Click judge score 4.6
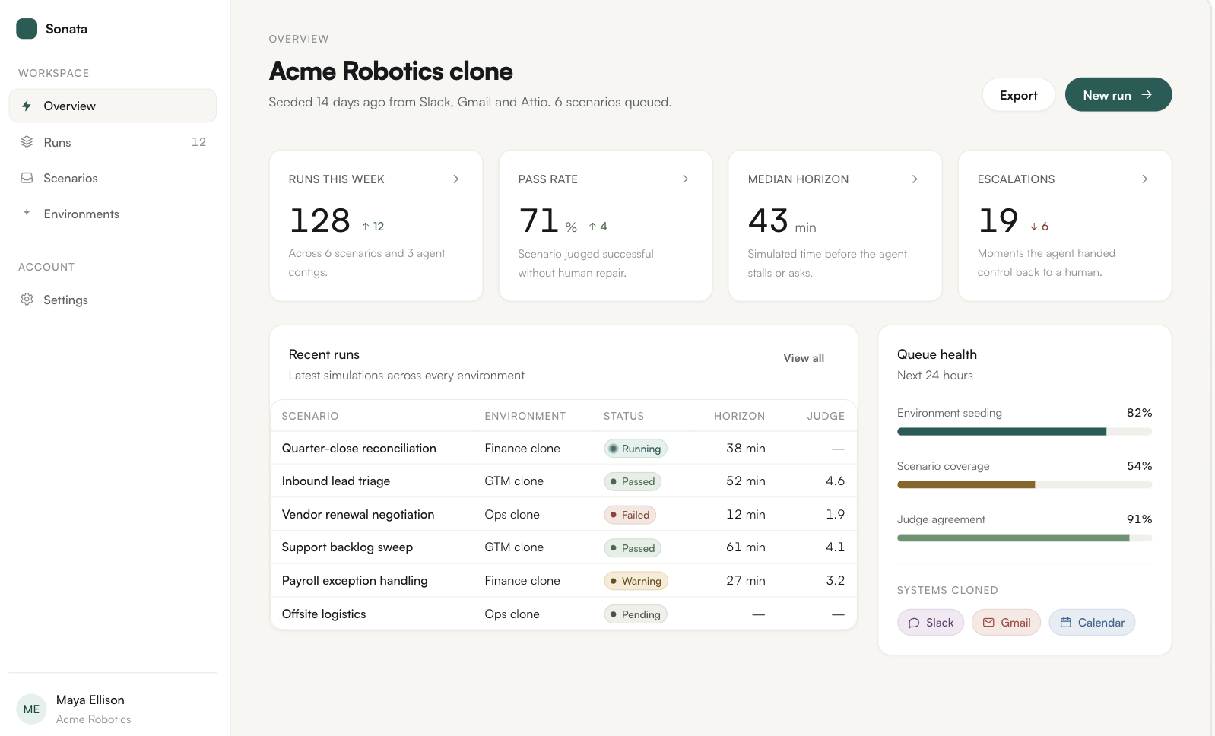The height and width of the screenshot is (736, 1215). click(835, 481)
